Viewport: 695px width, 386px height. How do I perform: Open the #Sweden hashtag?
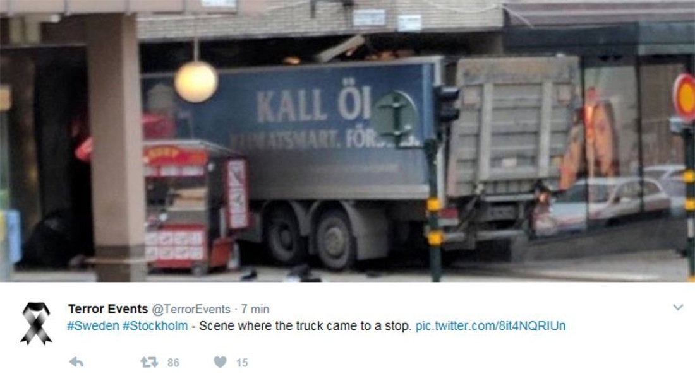(x=93, y=326)
